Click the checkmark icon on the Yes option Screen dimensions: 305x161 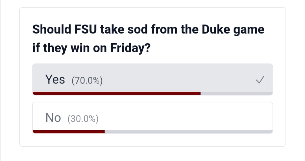click(260, 80)
